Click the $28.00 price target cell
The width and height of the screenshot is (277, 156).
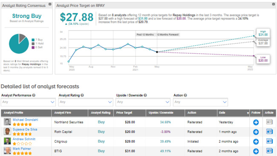click(130, 122)
